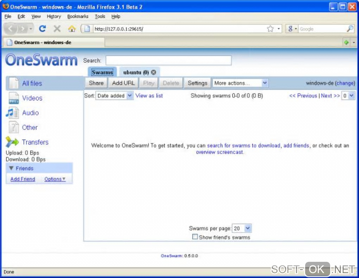Open the list all tabs dropdown arrow
The width and height of the screenshot is (359, 278).
click(354, 42)
